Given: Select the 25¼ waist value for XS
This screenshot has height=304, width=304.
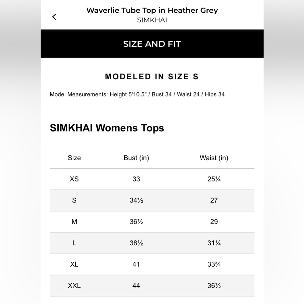Looking at the screenshot, I should pos(214,179).
